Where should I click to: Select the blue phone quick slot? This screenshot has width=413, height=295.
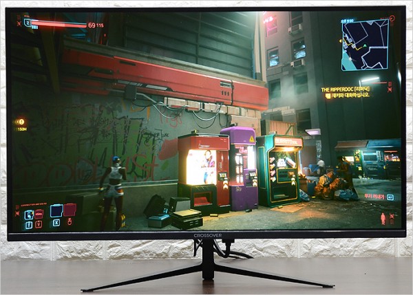click(x=29, y=215)
